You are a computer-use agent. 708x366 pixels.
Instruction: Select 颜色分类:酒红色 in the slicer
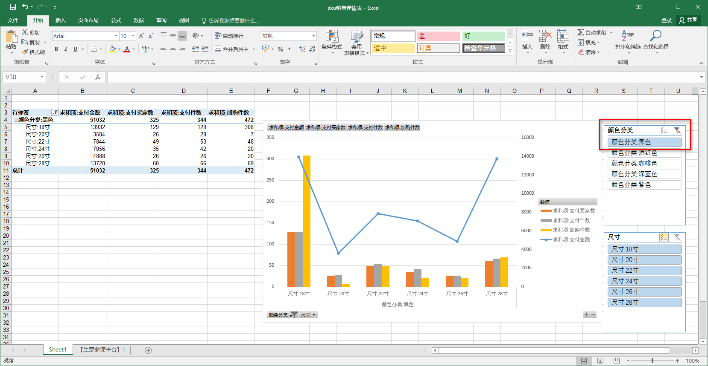(644, 153)
